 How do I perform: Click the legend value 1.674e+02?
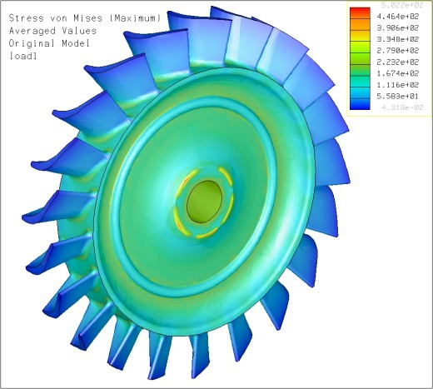(397, 73)
